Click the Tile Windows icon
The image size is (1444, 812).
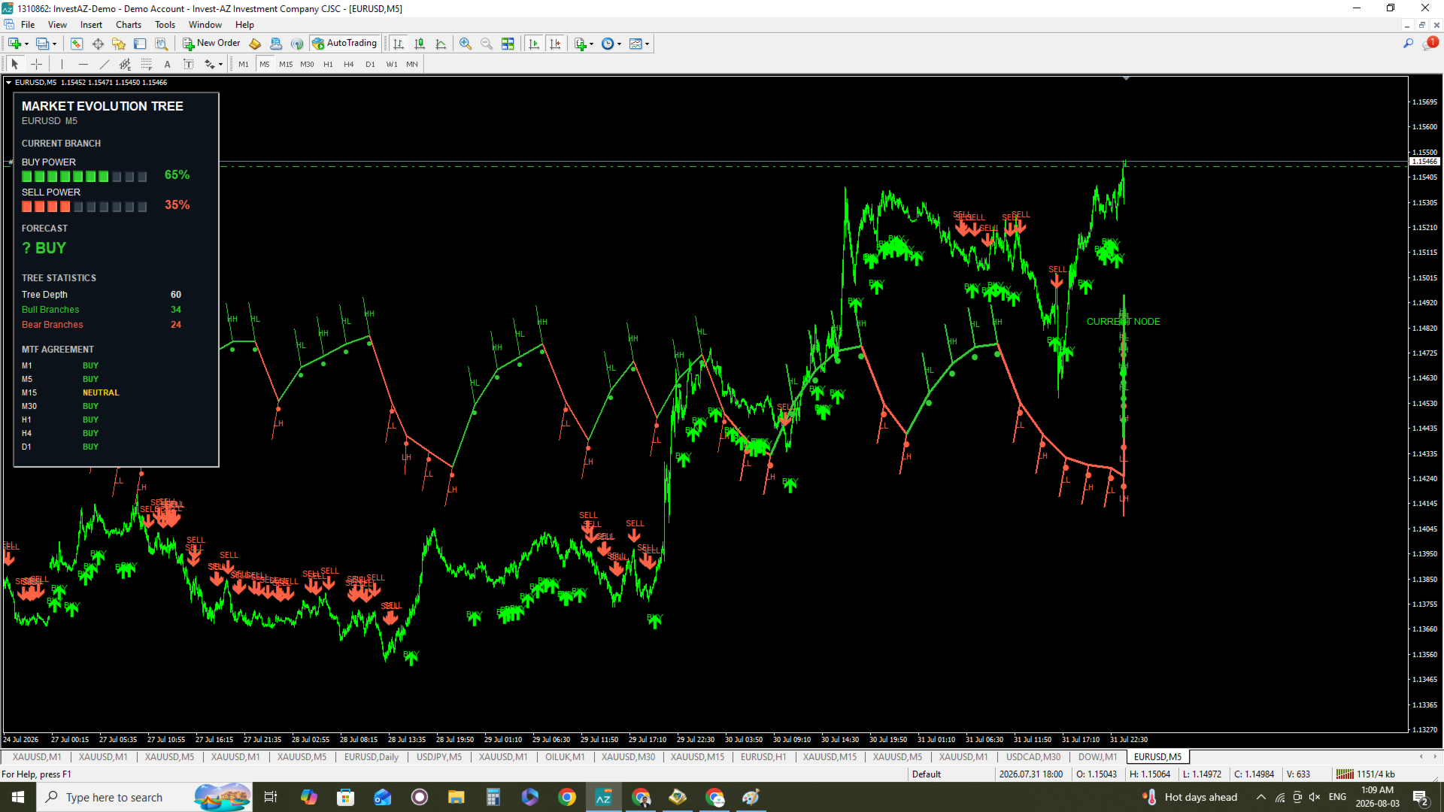click(508, 44)
